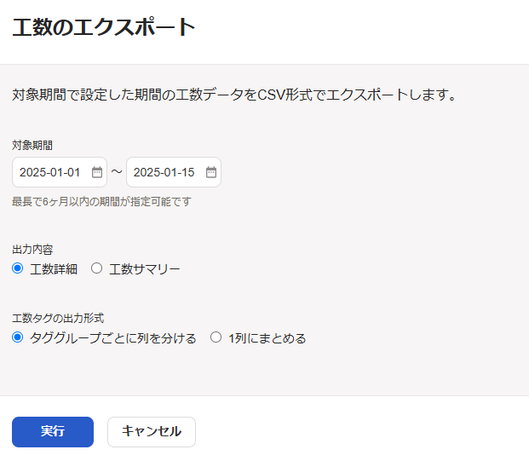Click the 工数詳細 option label text
Screen dimensions: 529x461
click(54, 269)
